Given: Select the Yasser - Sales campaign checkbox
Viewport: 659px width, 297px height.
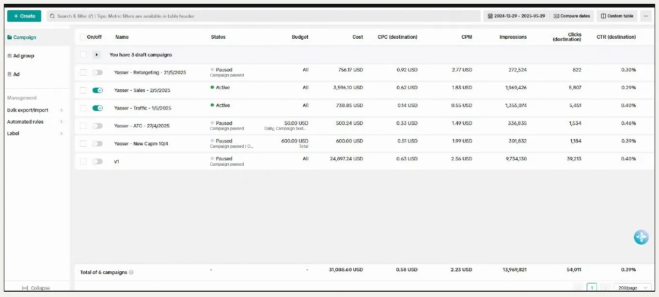Looking at the screenshot, I should 83,90.
